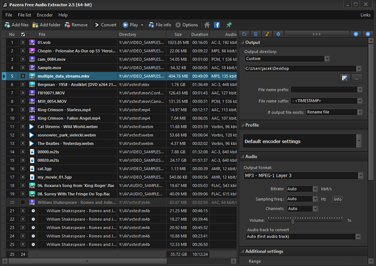This screenshot has height=266, width=376.
Task: Open the If output file exists dropdown
Action: click(360, 112)
